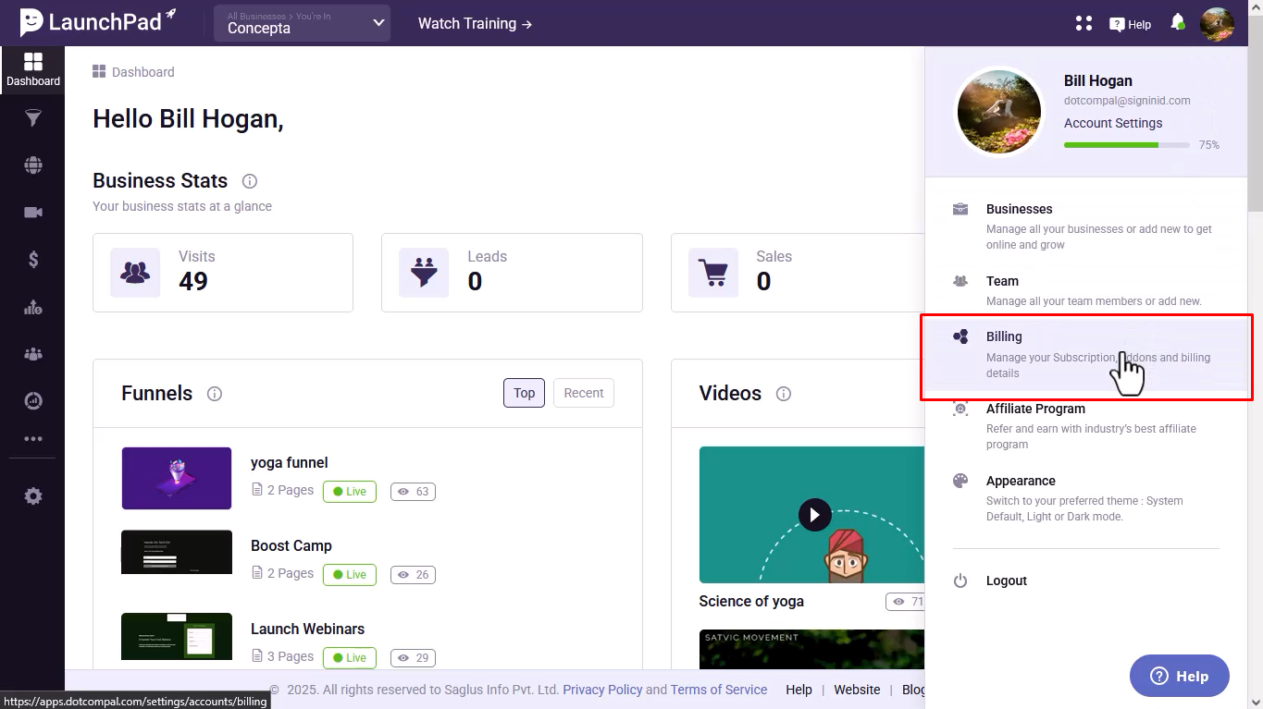Play the Science of yoga video
This screenshot has height=709, width=1263.
[x=814, y=514]
